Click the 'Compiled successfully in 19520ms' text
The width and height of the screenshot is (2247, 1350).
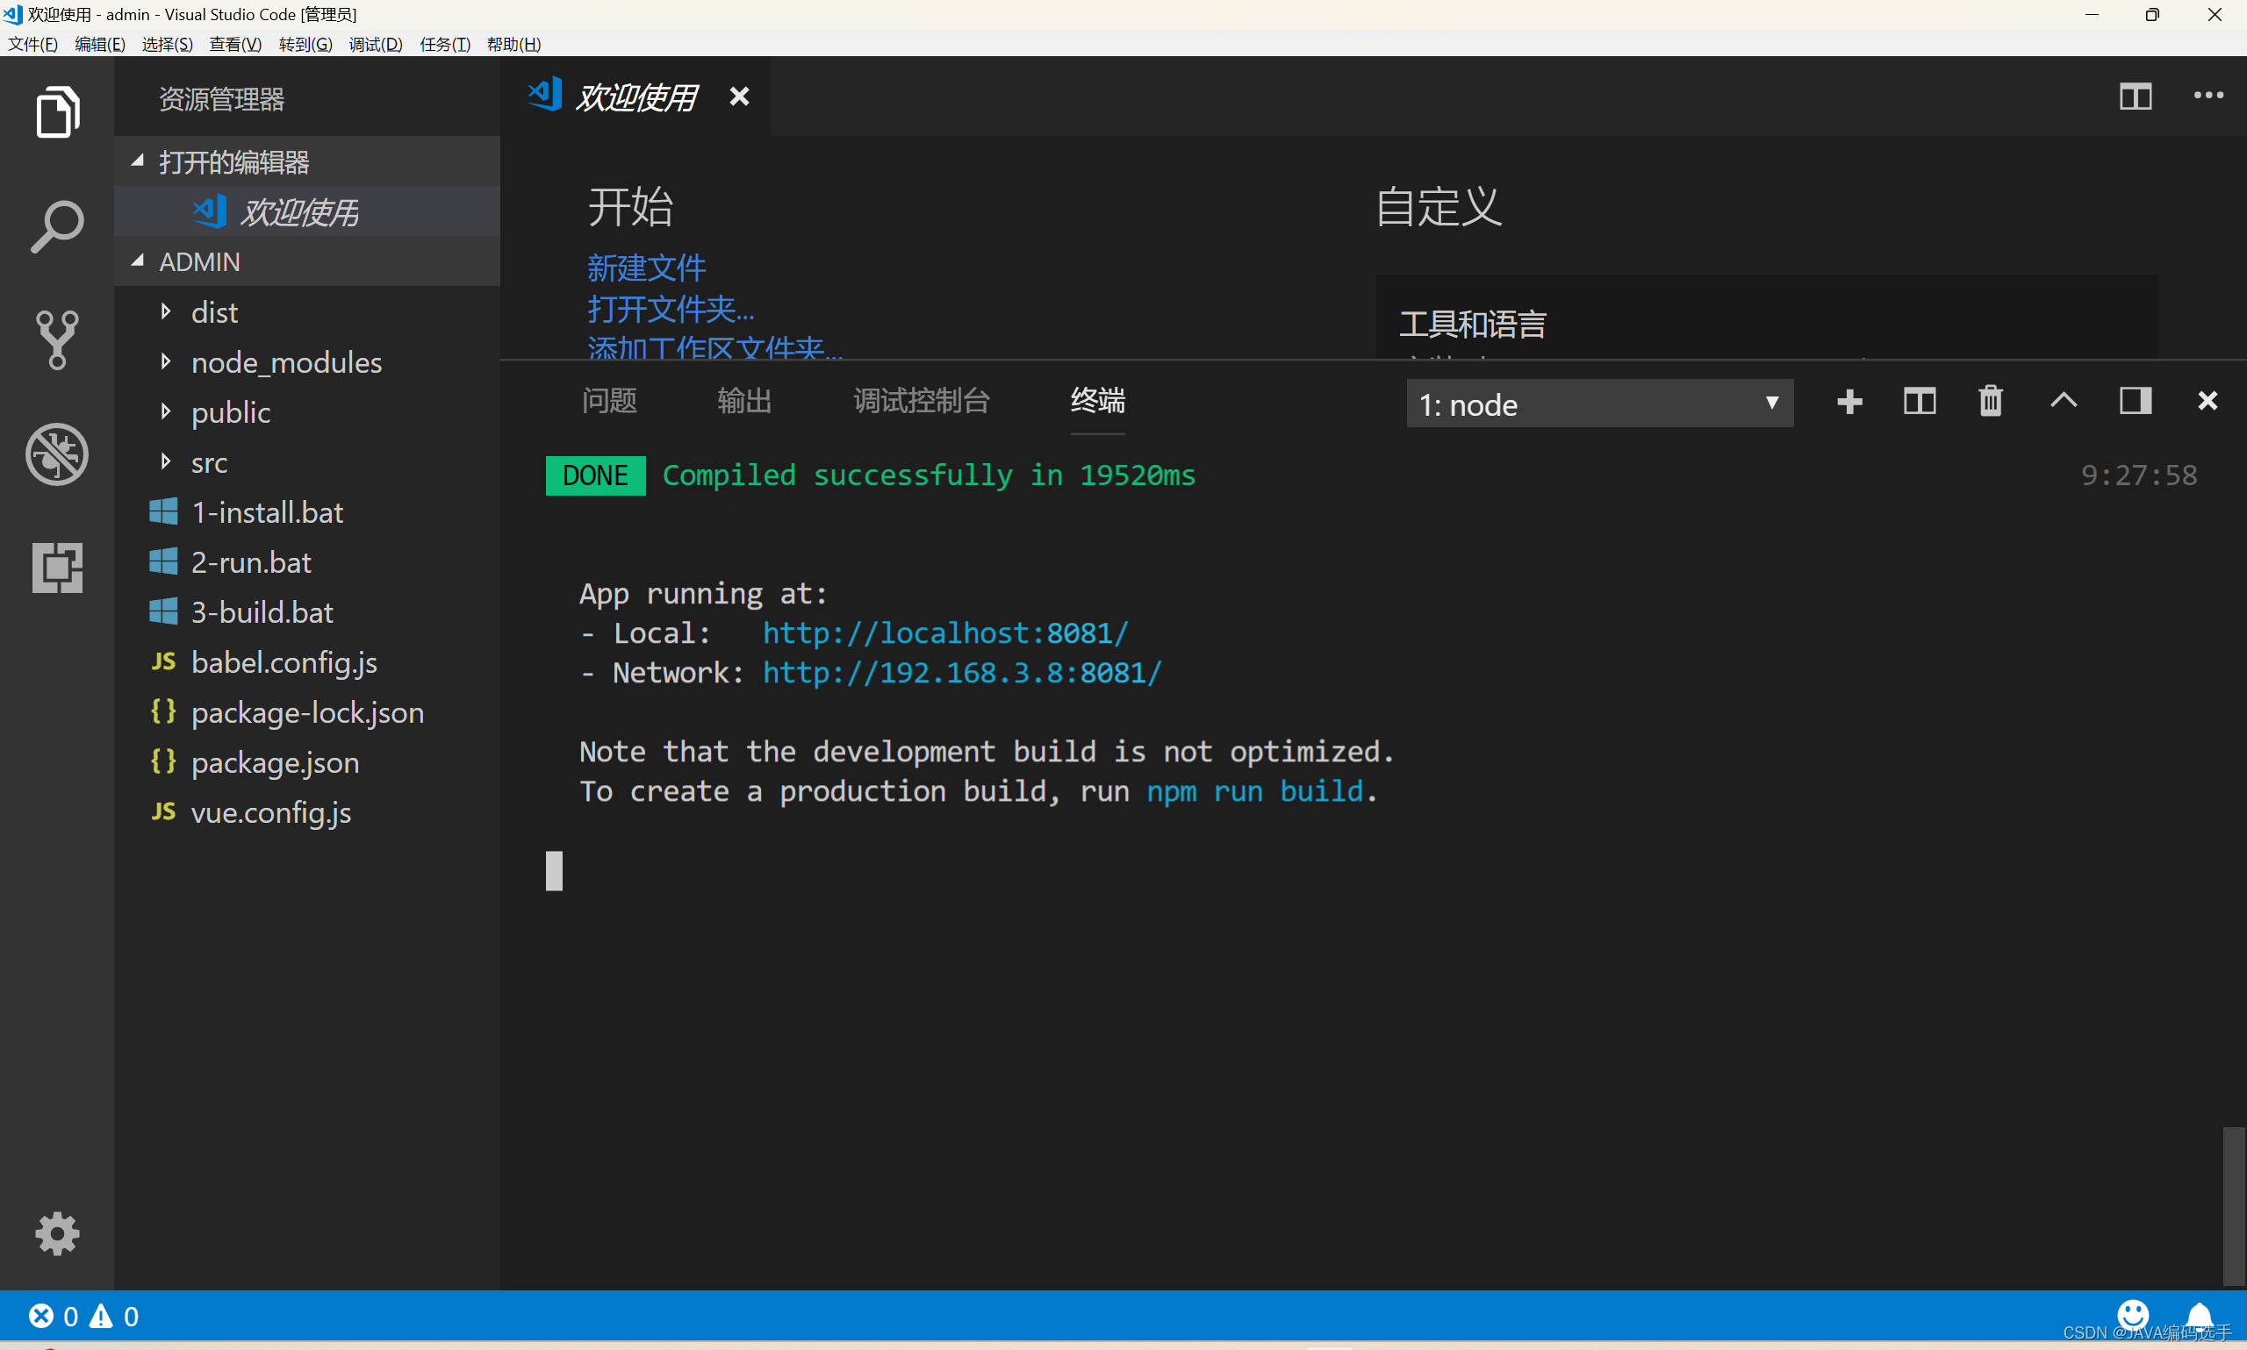[x=929, y=475]
